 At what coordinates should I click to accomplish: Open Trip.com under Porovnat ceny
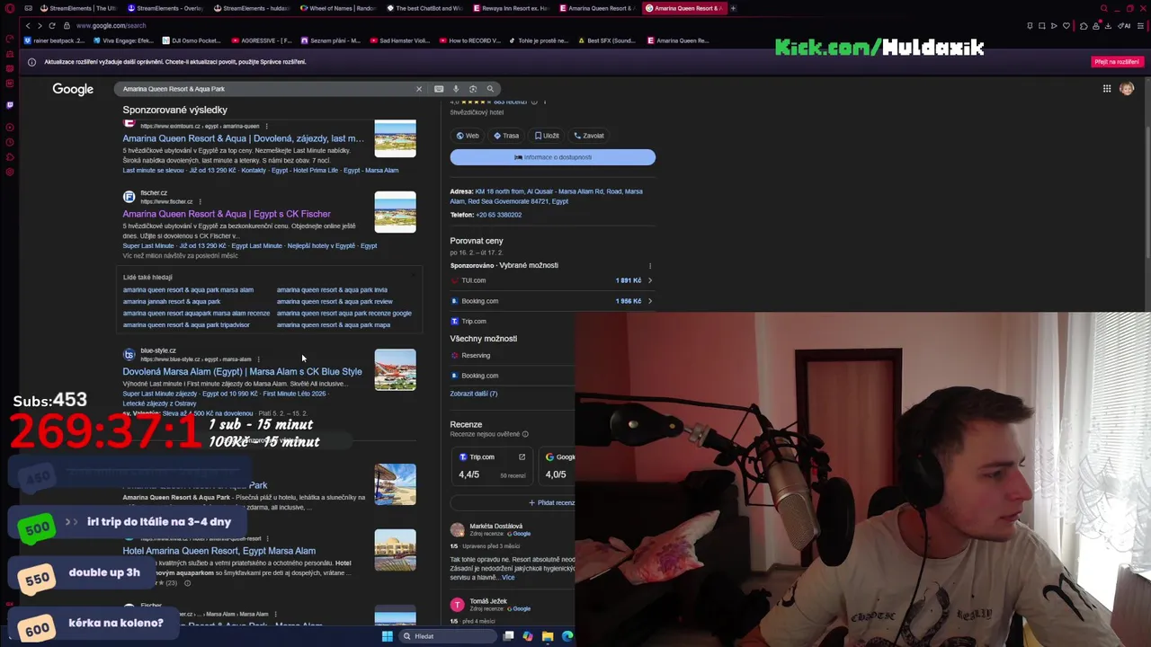tap(473, 321)
